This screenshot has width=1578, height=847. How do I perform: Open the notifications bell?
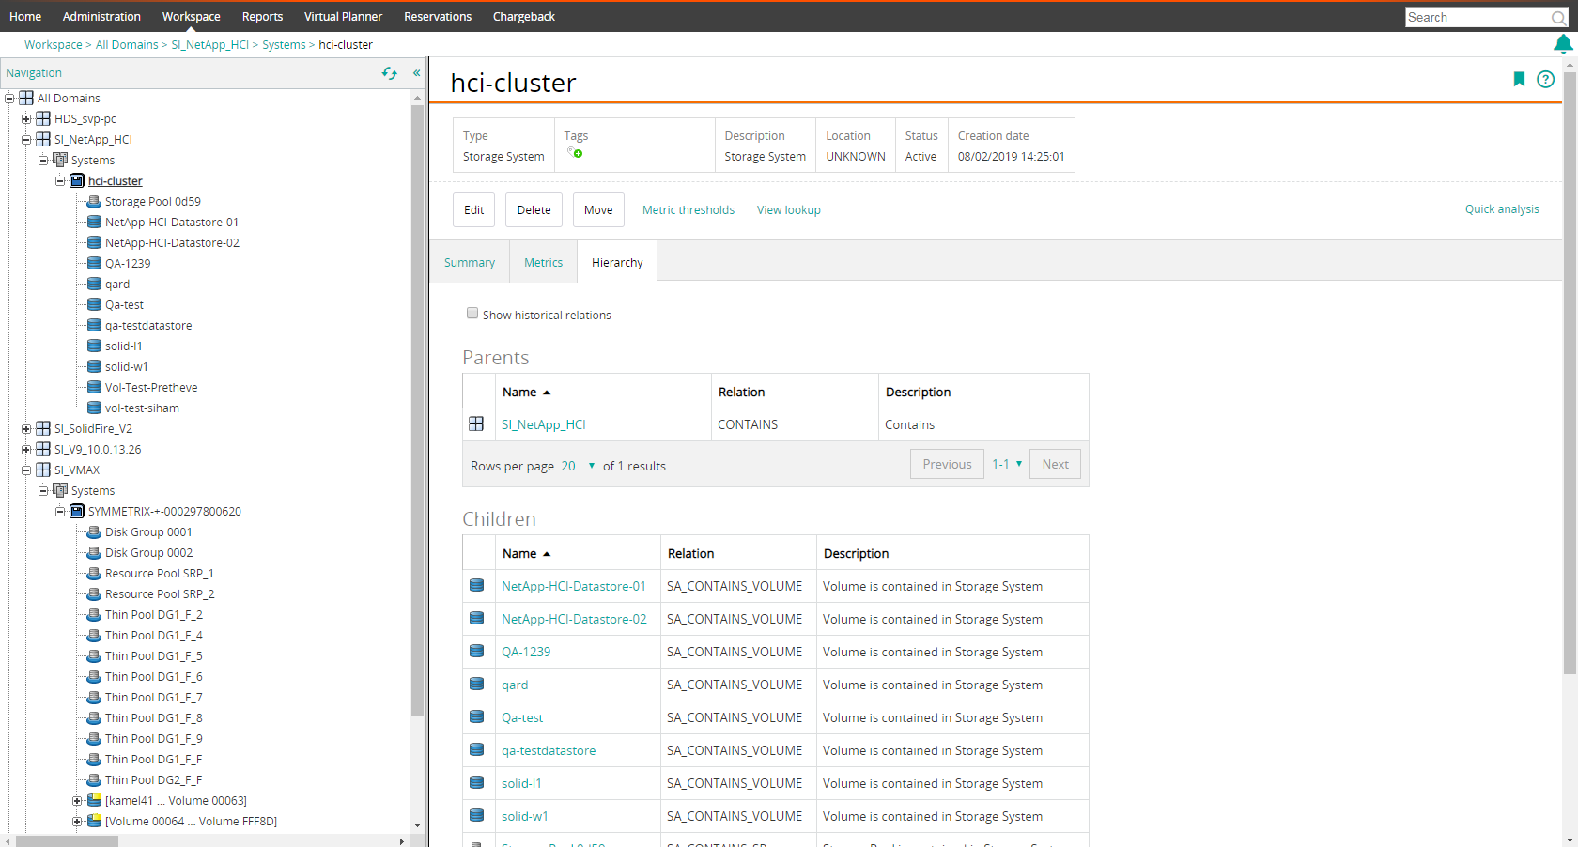(x=1563, y=44)
